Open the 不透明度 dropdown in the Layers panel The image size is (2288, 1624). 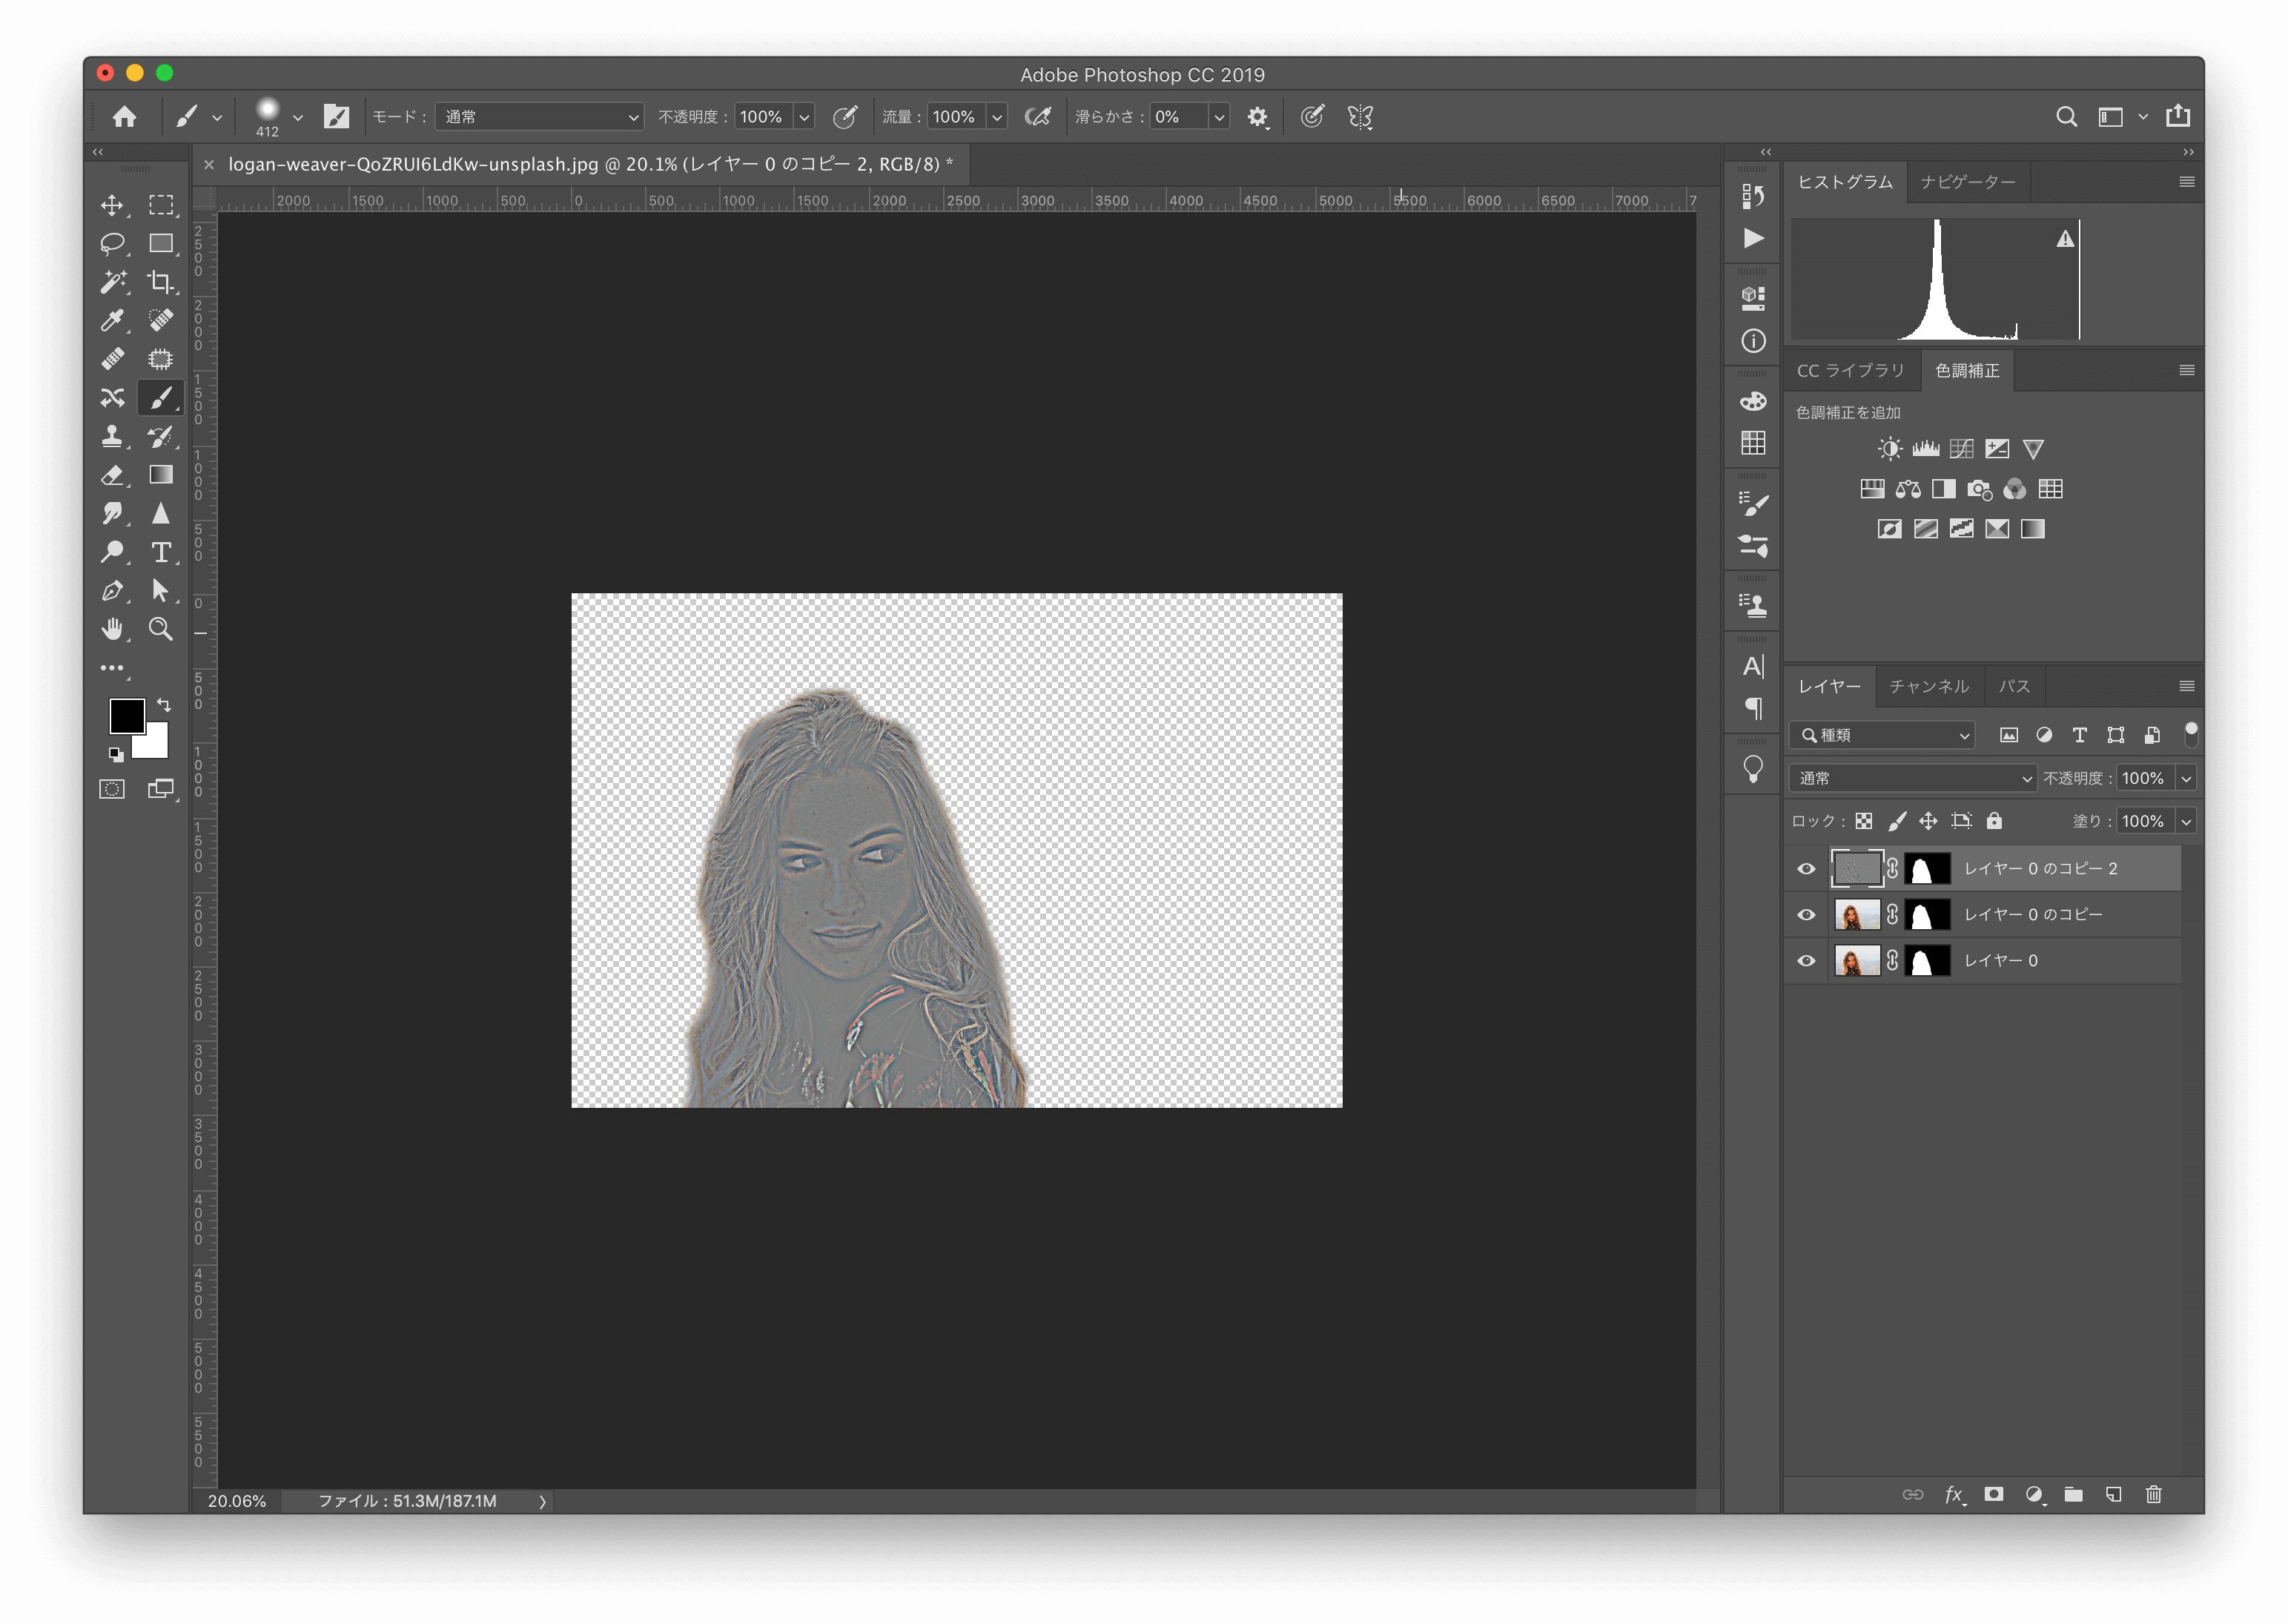click(2186, 778)
